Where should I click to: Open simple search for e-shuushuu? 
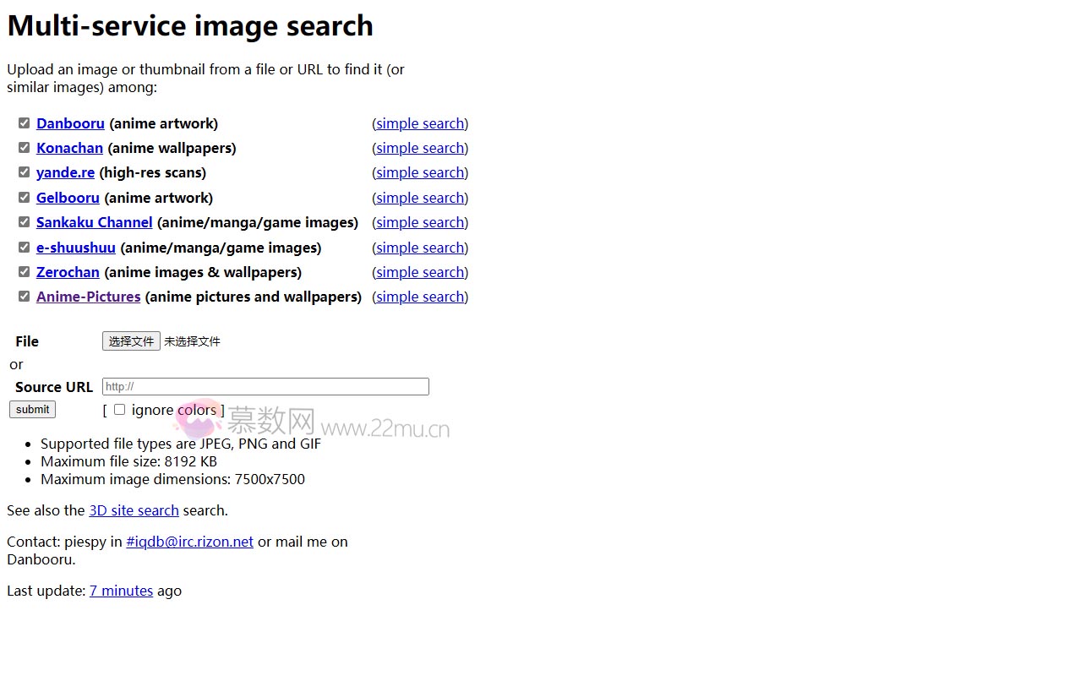click(x=420, y=248)
